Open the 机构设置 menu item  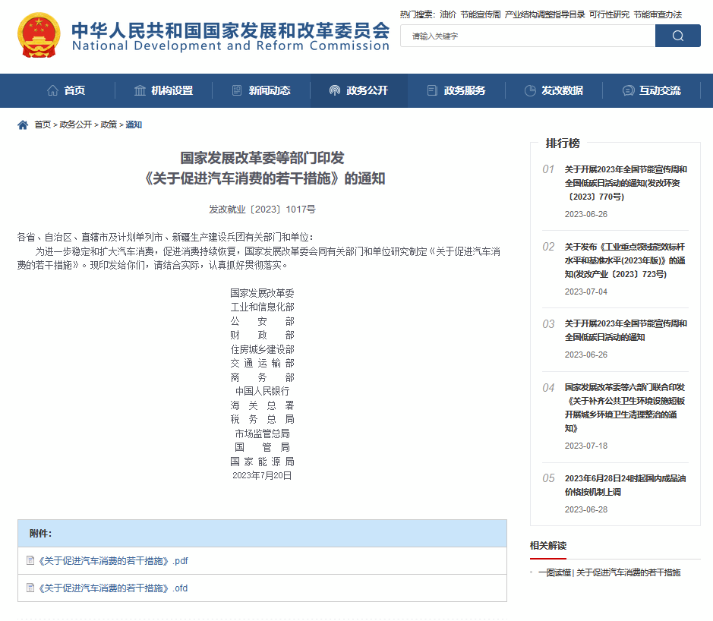pyautogui.click(x=164, y=90)
